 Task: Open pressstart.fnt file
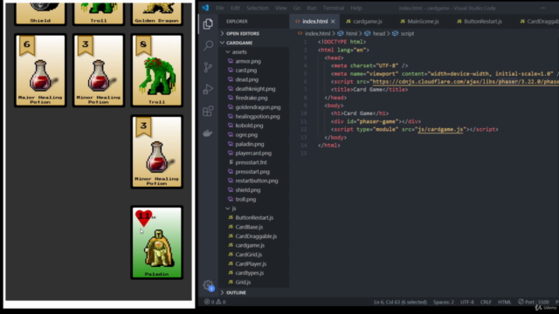tap(251, 162)
